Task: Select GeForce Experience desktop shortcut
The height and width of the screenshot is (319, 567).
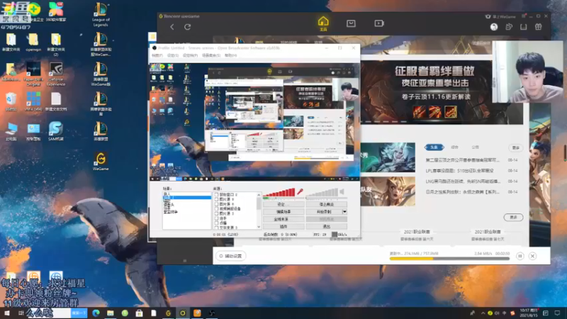Action: tap(56, 74)
